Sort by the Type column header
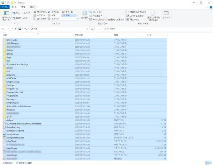The width and height of the screenshot is (213, 165). [129, 35]
